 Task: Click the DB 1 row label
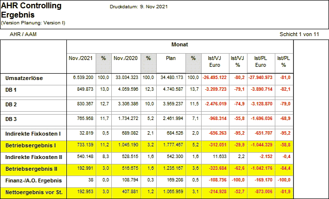(11, 90)
